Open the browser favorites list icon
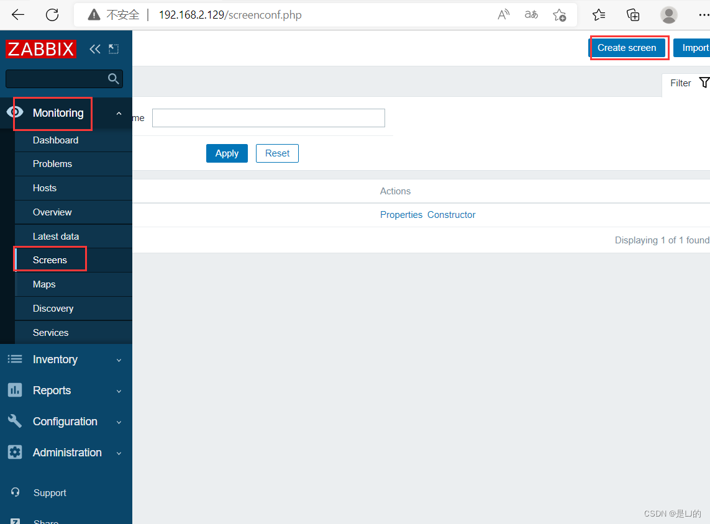The width and height of the screenshot is (710, 524). (x=599, y=15)
